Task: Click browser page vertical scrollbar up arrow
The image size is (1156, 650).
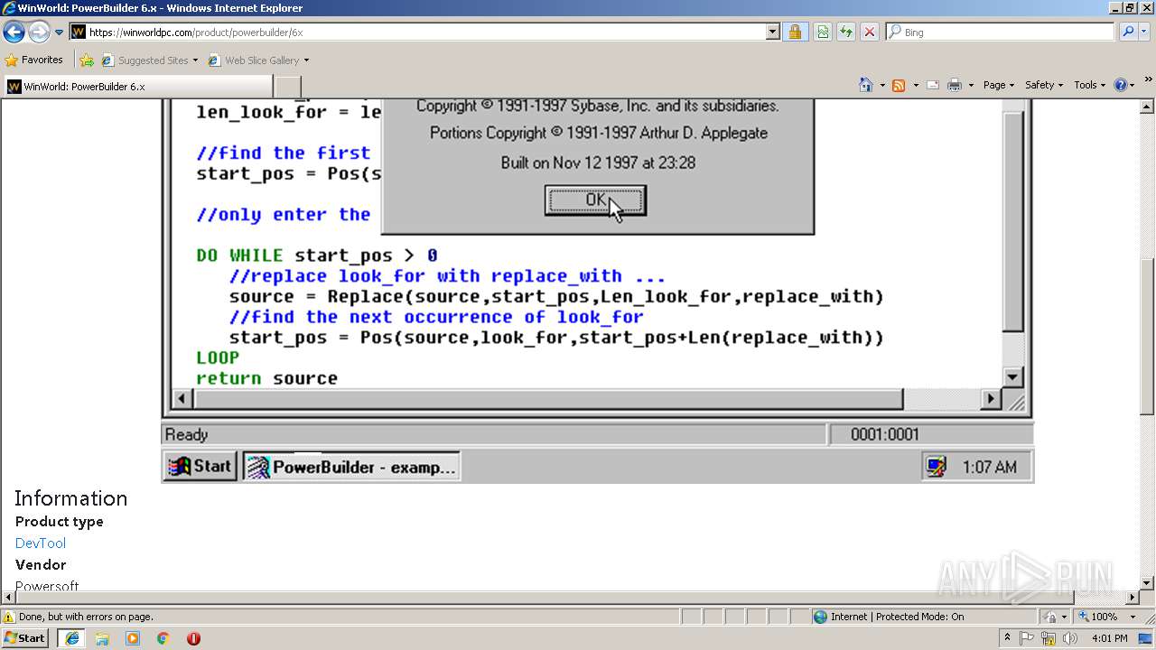Action: pos(1147,107)
